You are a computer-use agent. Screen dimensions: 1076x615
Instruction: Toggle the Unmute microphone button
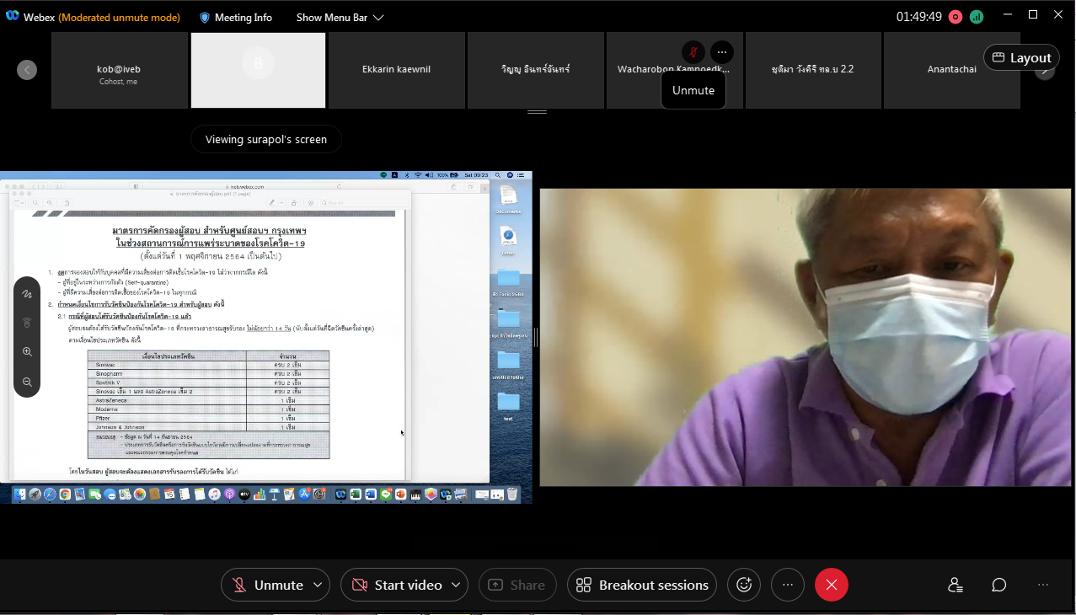click(269, 585)
